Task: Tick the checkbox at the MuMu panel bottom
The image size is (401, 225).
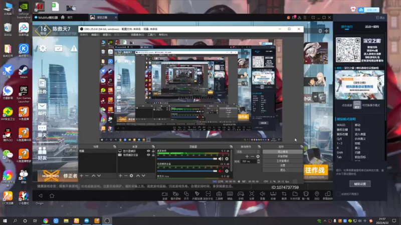Action: coord(338,194)
